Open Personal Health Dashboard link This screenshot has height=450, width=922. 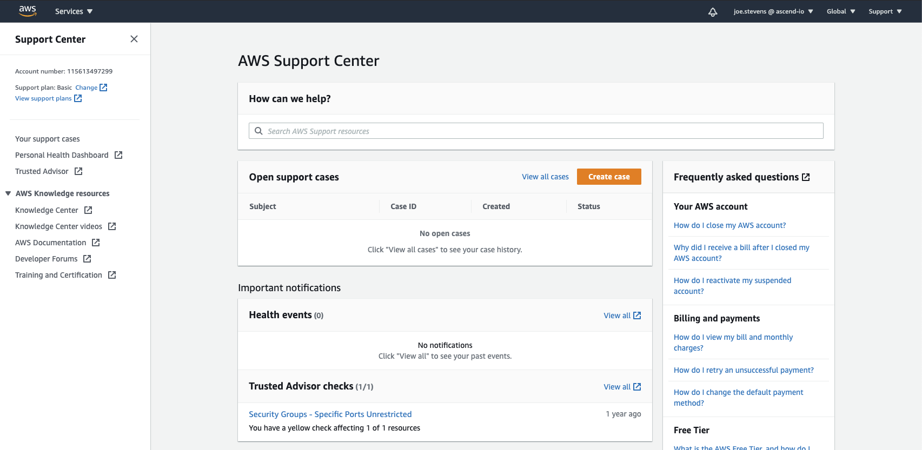(x=62, y=155)
